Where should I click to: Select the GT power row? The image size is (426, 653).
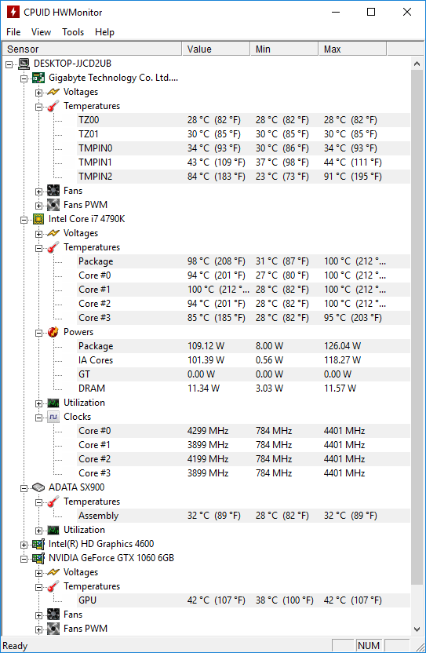pos(244,374)
